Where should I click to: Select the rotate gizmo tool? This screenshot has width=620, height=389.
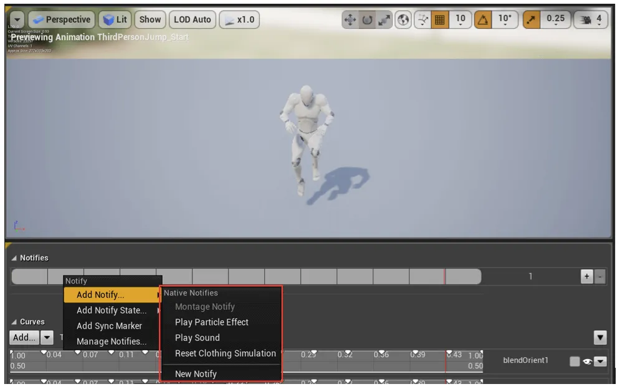pyautogui.click(x=367, y=19)
